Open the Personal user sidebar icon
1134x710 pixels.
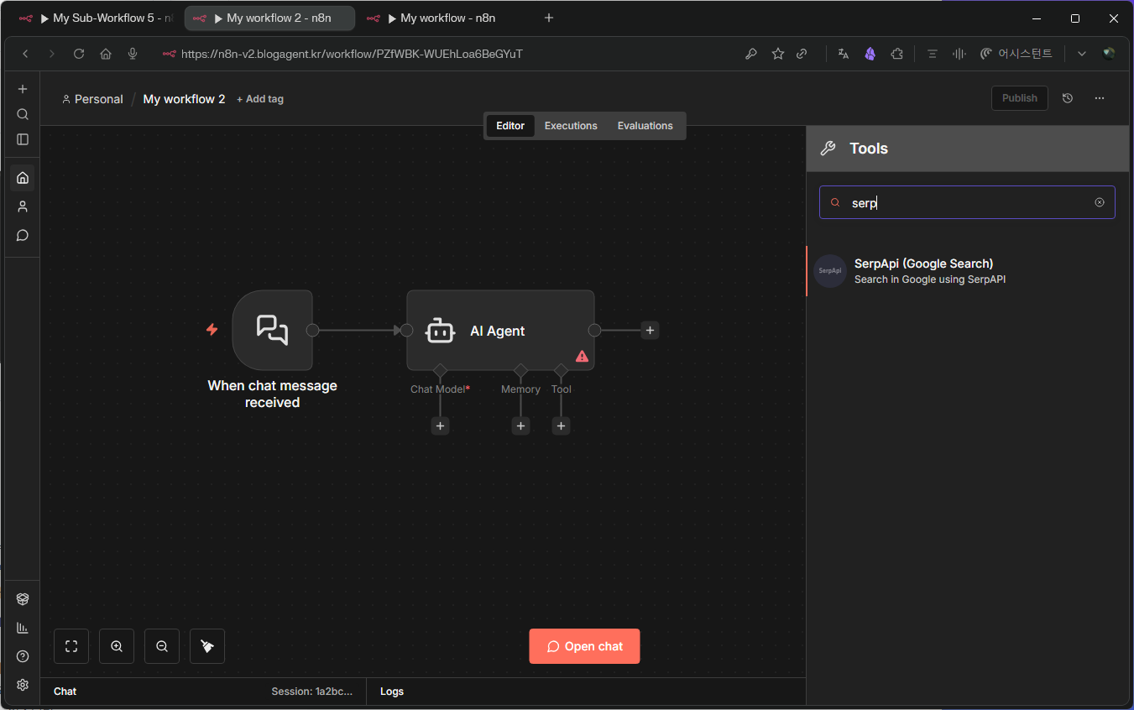[23, 206]
